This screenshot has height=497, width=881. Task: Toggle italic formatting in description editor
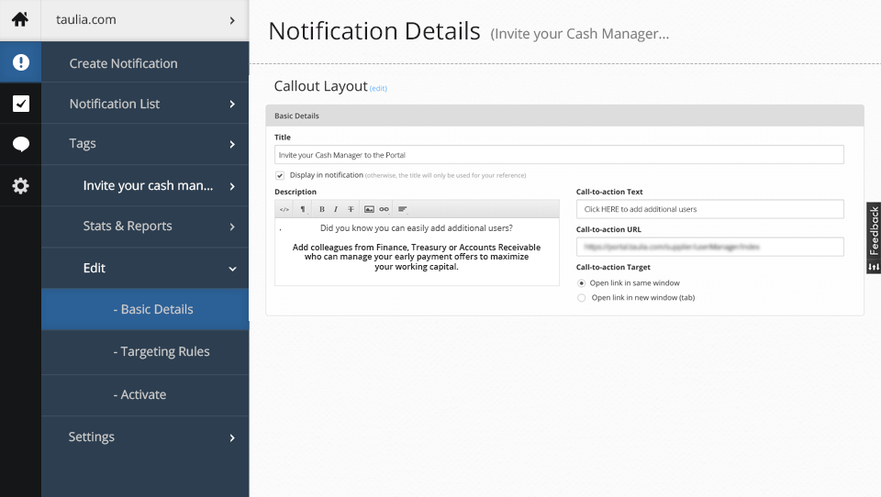(x=336, y=209)
